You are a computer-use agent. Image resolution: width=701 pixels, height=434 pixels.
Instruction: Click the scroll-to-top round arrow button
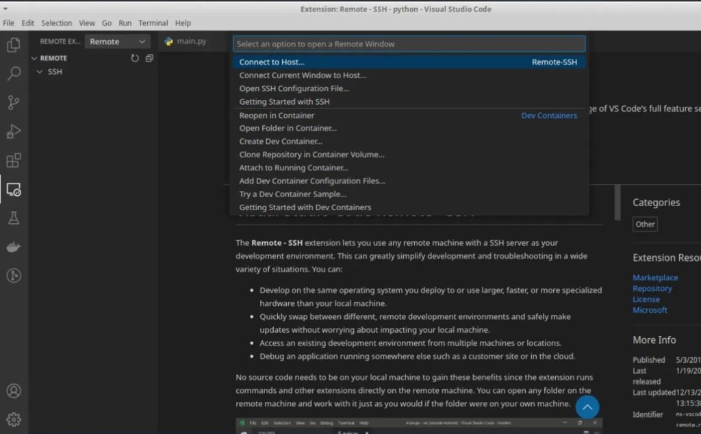pos(587,407)
